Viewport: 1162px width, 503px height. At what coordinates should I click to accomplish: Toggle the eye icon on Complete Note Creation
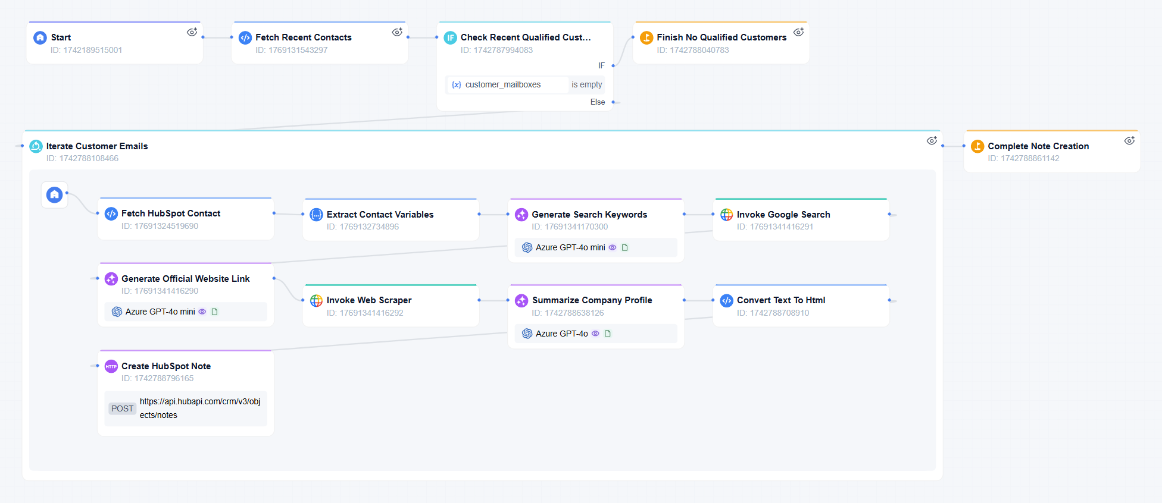click(1129, 141)
